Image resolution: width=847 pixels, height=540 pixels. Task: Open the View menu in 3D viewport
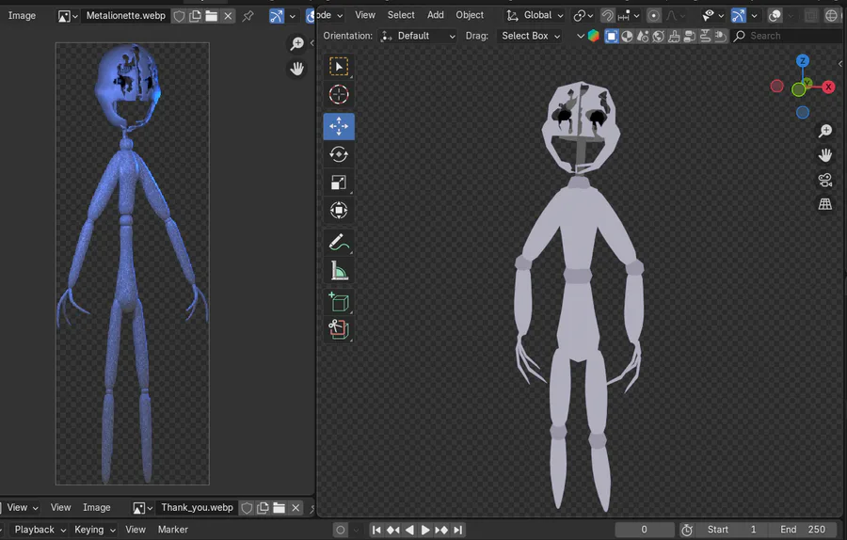pos(365,15)
